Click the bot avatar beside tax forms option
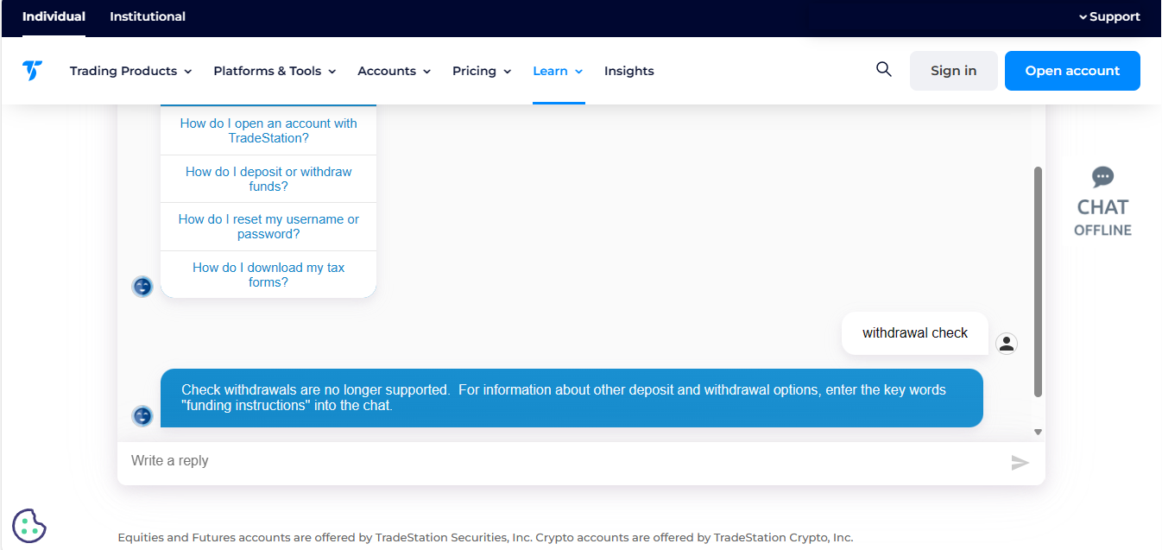 [142, 287]
